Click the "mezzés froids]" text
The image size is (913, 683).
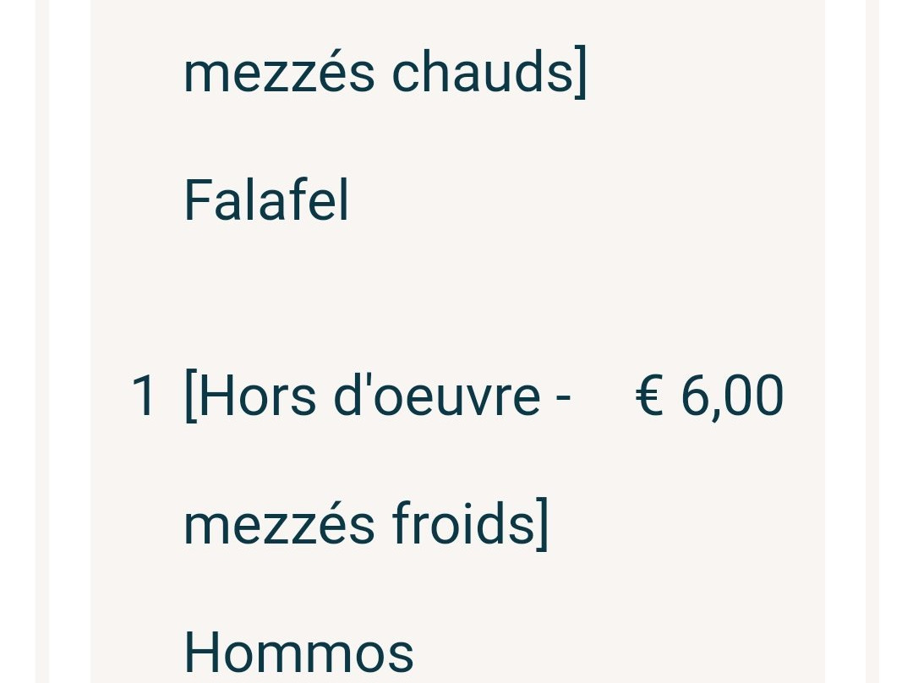pos(366,524)
